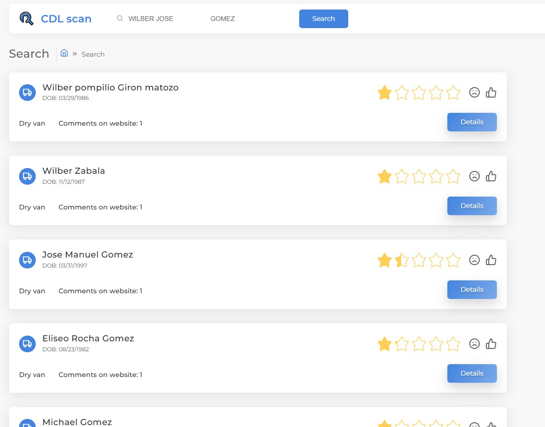Screen dimensions: 545x427
Task: Open Details for Wilber pompilio Giron matozo
Action: (472, 122)
